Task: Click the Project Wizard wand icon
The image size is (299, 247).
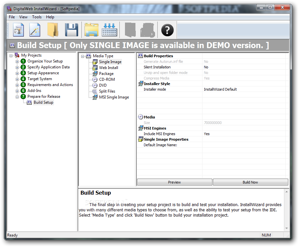Action: pyautogui.click(x=35, y=30)
